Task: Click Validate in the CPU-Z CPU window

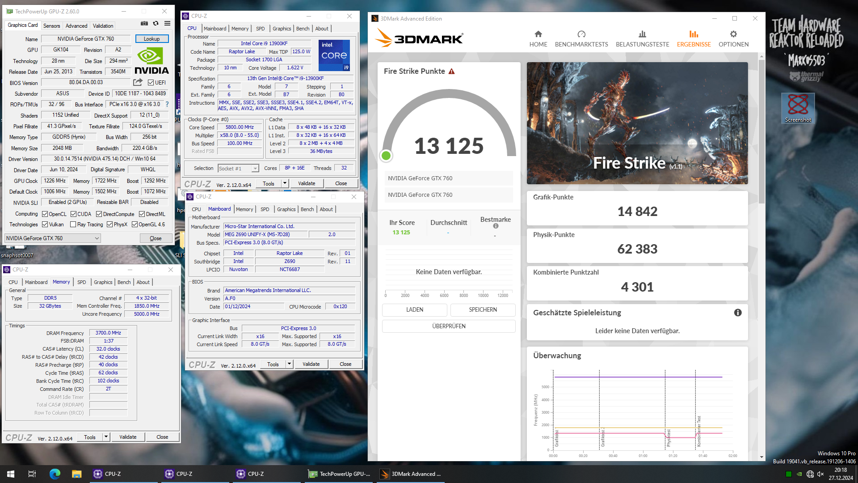Action: [307, 183]
